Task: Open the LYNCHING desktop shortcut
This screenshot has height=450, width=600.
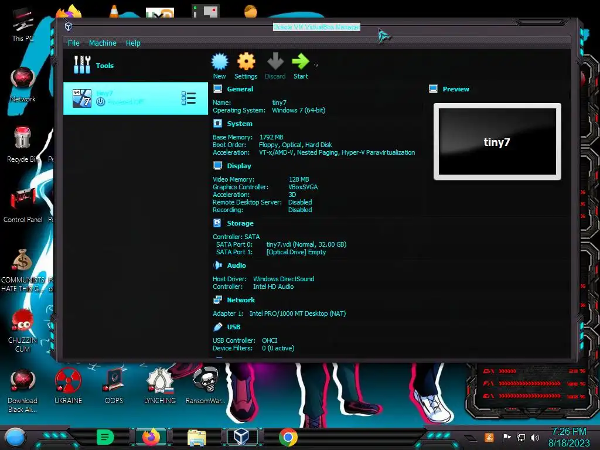Action: 160,387
